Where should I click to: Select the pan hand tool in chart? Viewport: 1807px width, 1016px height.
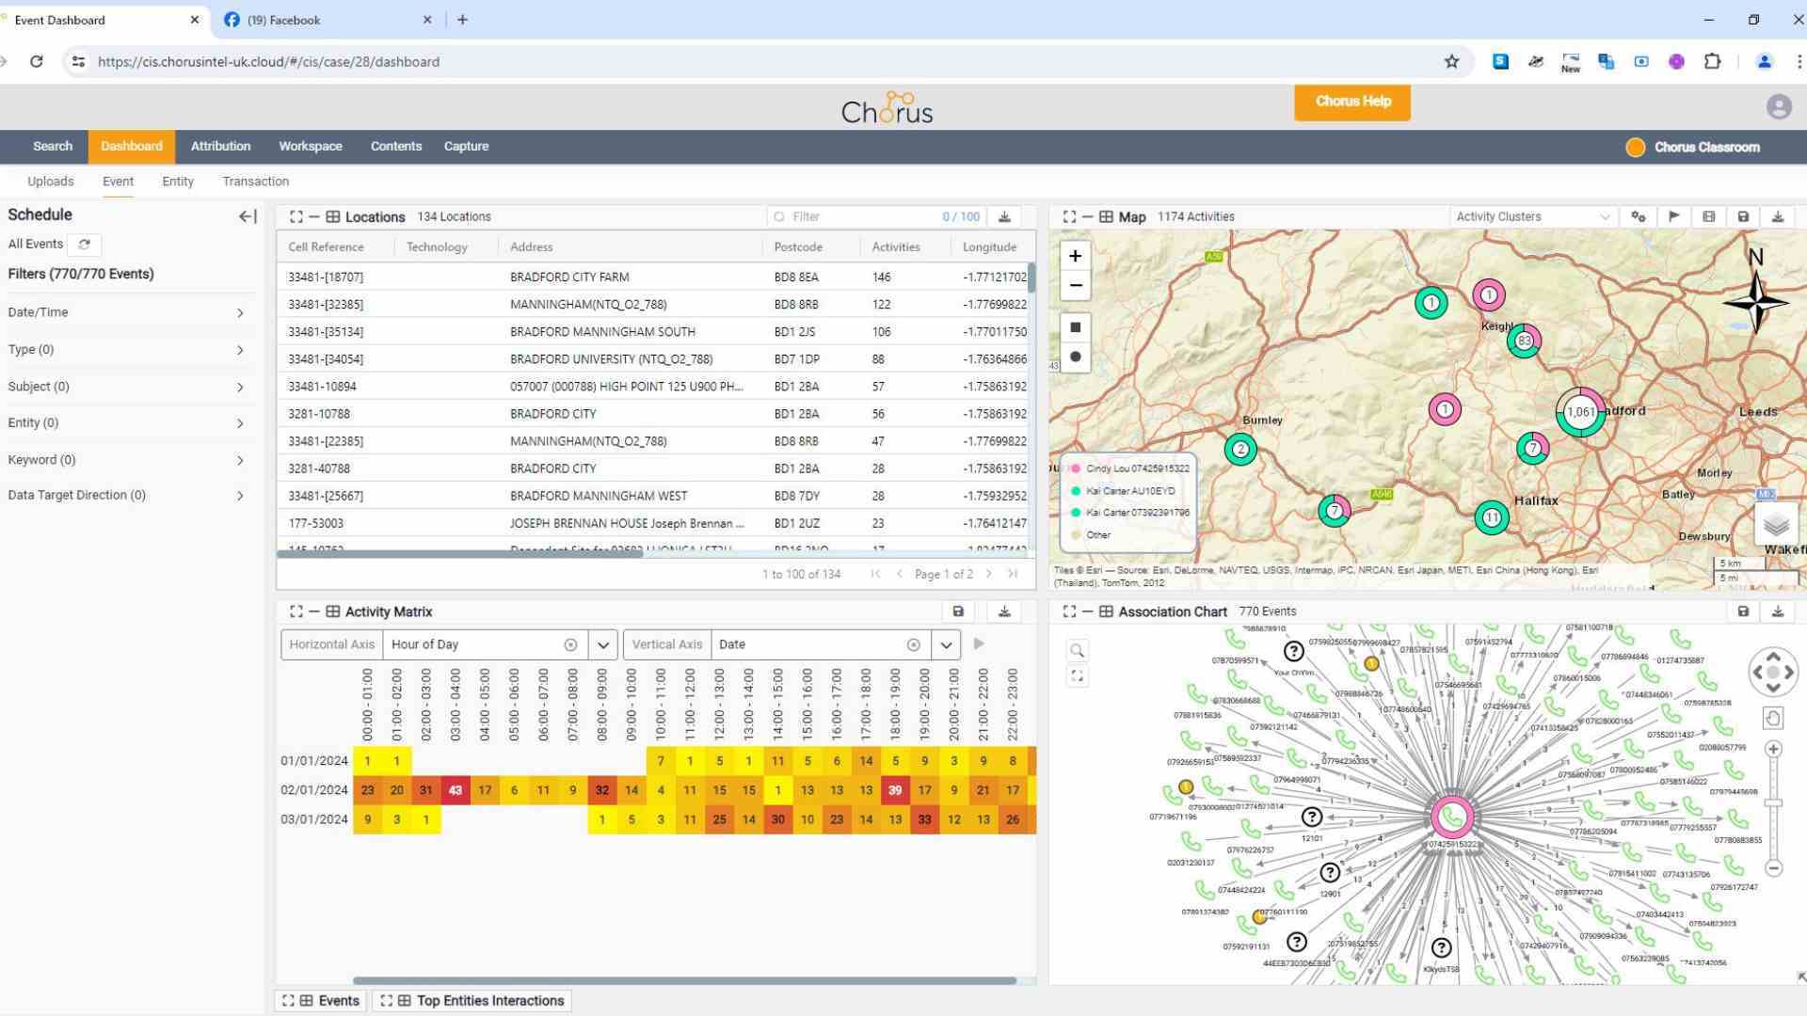1773,719
